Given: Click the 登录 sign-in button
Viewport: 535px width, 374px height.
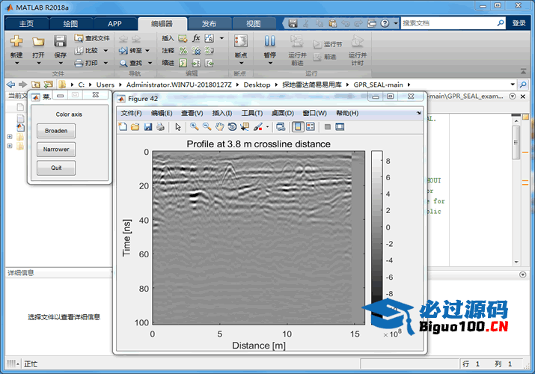Looking at the screenshot, I should pyautogui.click(x=519, y=23).
